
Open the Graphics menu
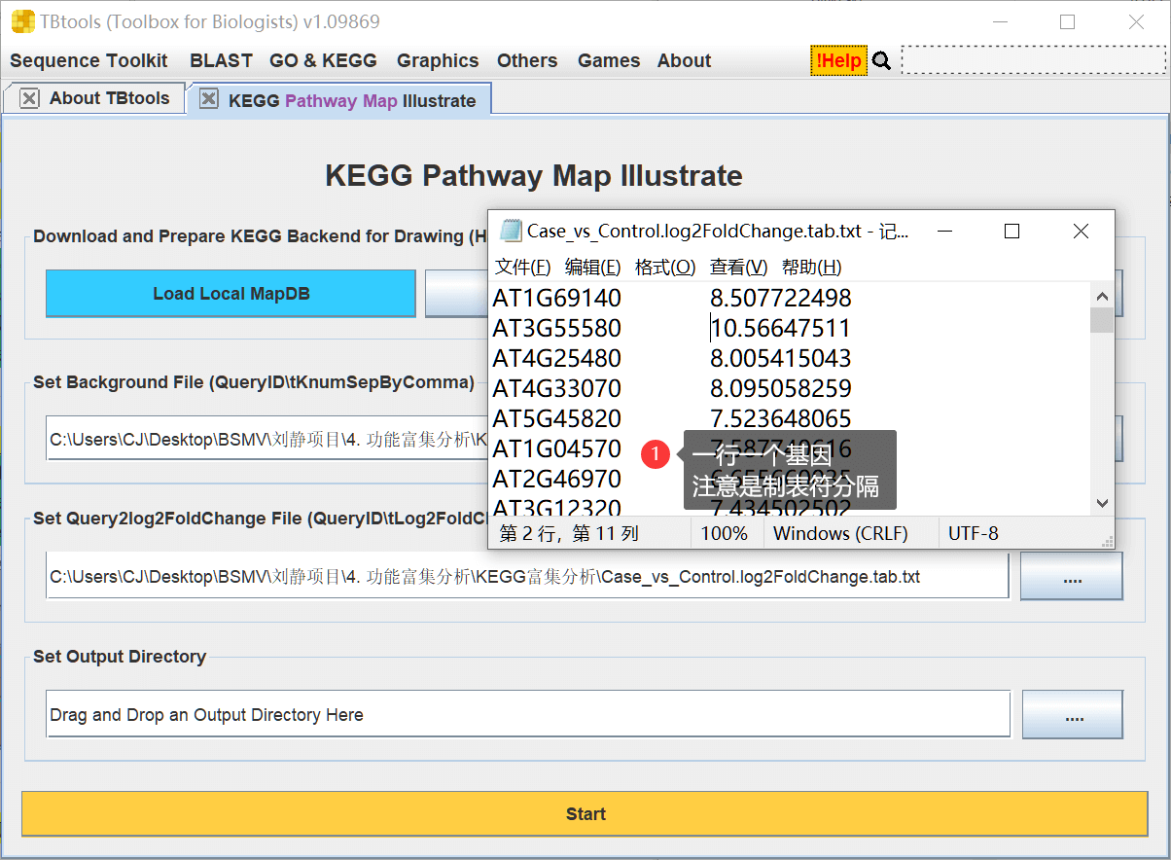(438, 60)
